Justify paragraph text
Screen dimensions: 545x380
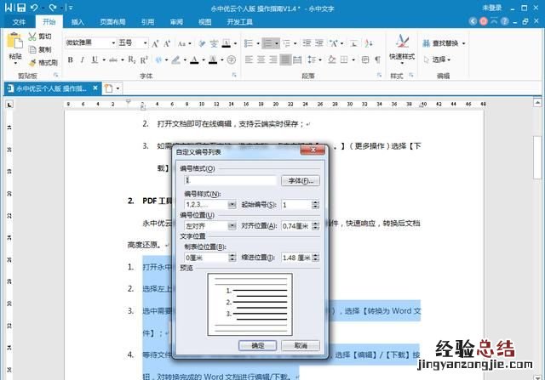point(285,60)
